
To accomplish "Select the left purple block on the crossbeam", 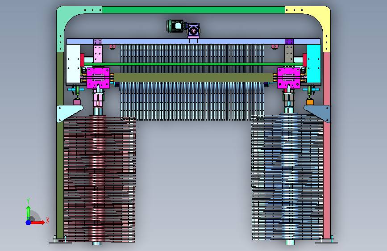I will [98, 42].
